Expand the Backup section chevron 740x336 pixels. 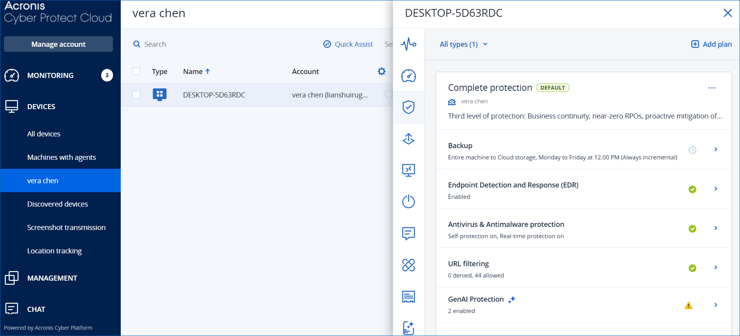(716, 149)
